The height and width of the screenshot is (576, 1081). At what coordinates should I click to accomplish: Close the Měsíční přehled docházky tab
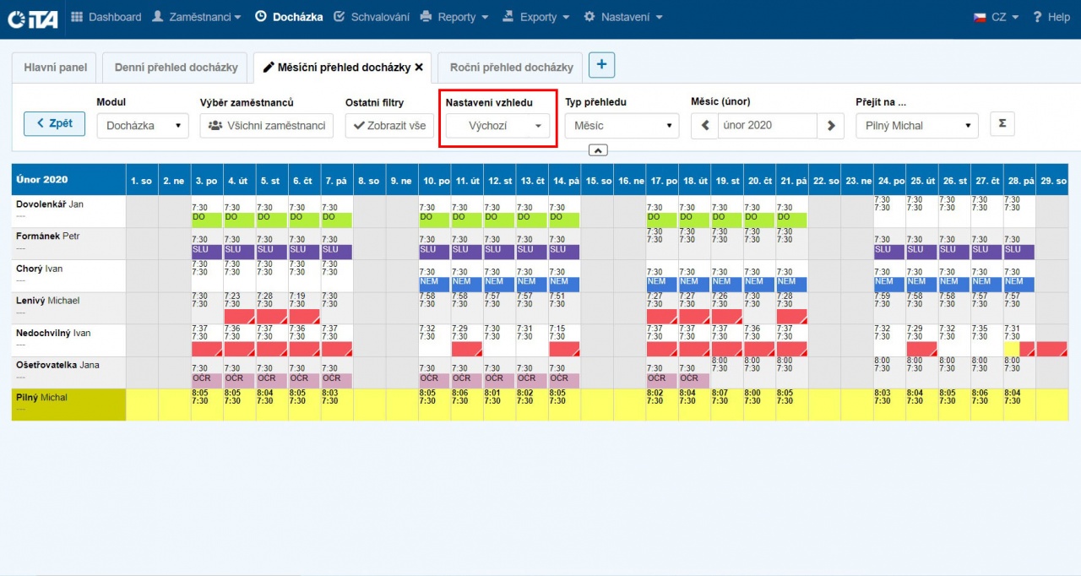(419, 68)
